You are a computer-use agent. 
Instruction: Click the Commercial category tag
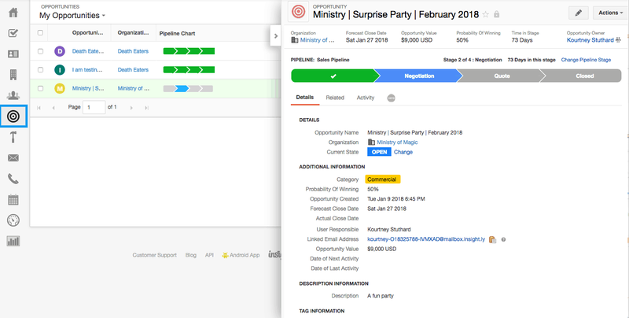(383, 179)
